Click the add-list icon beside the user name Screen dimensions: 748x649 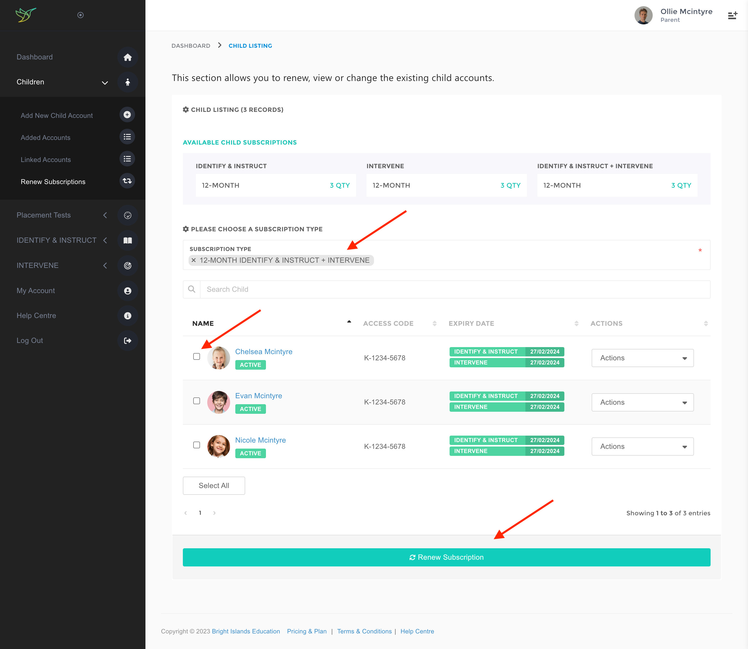click(x=732, y=16)
